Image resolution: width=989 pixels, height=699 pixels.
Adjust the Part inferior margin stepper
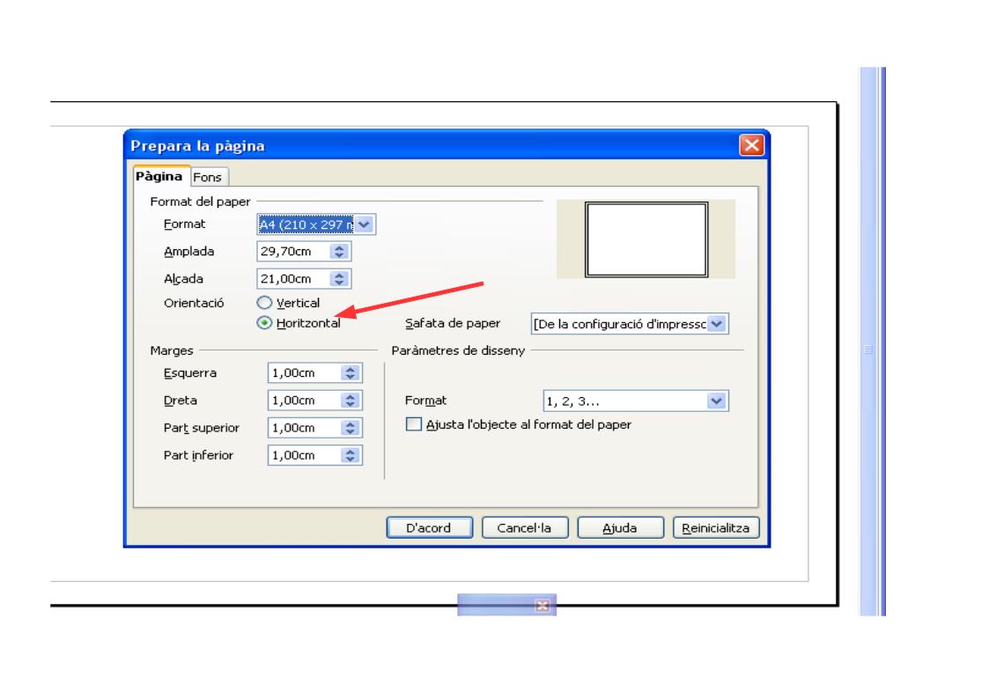350,455
